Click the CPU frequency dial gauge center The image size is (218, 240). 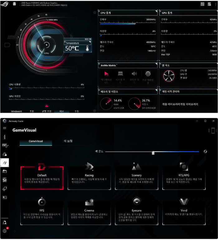[x=47, y=45]
